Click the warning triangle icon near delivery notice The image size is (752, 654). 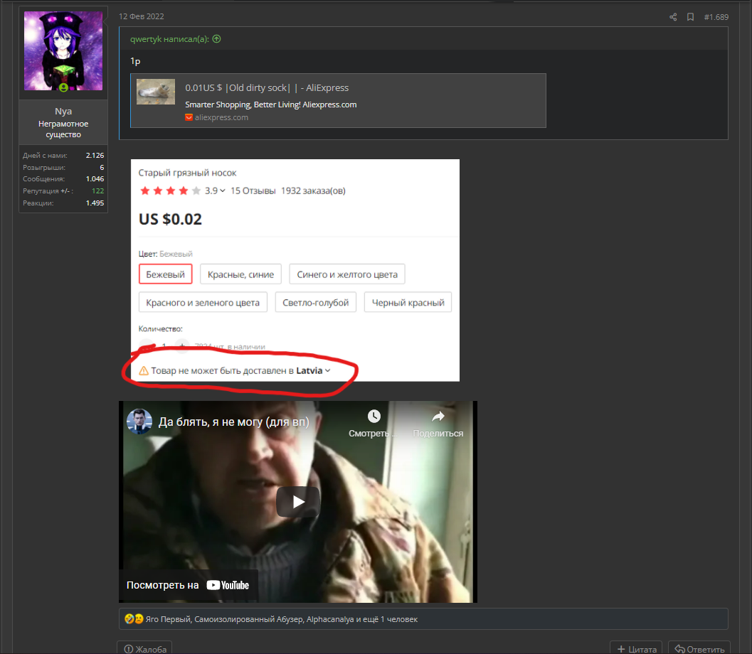coord(144,370)
